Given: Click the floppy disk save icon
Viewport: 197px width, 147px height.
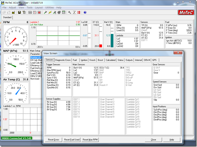Looking at the screenshot, I should coord(19,13).
